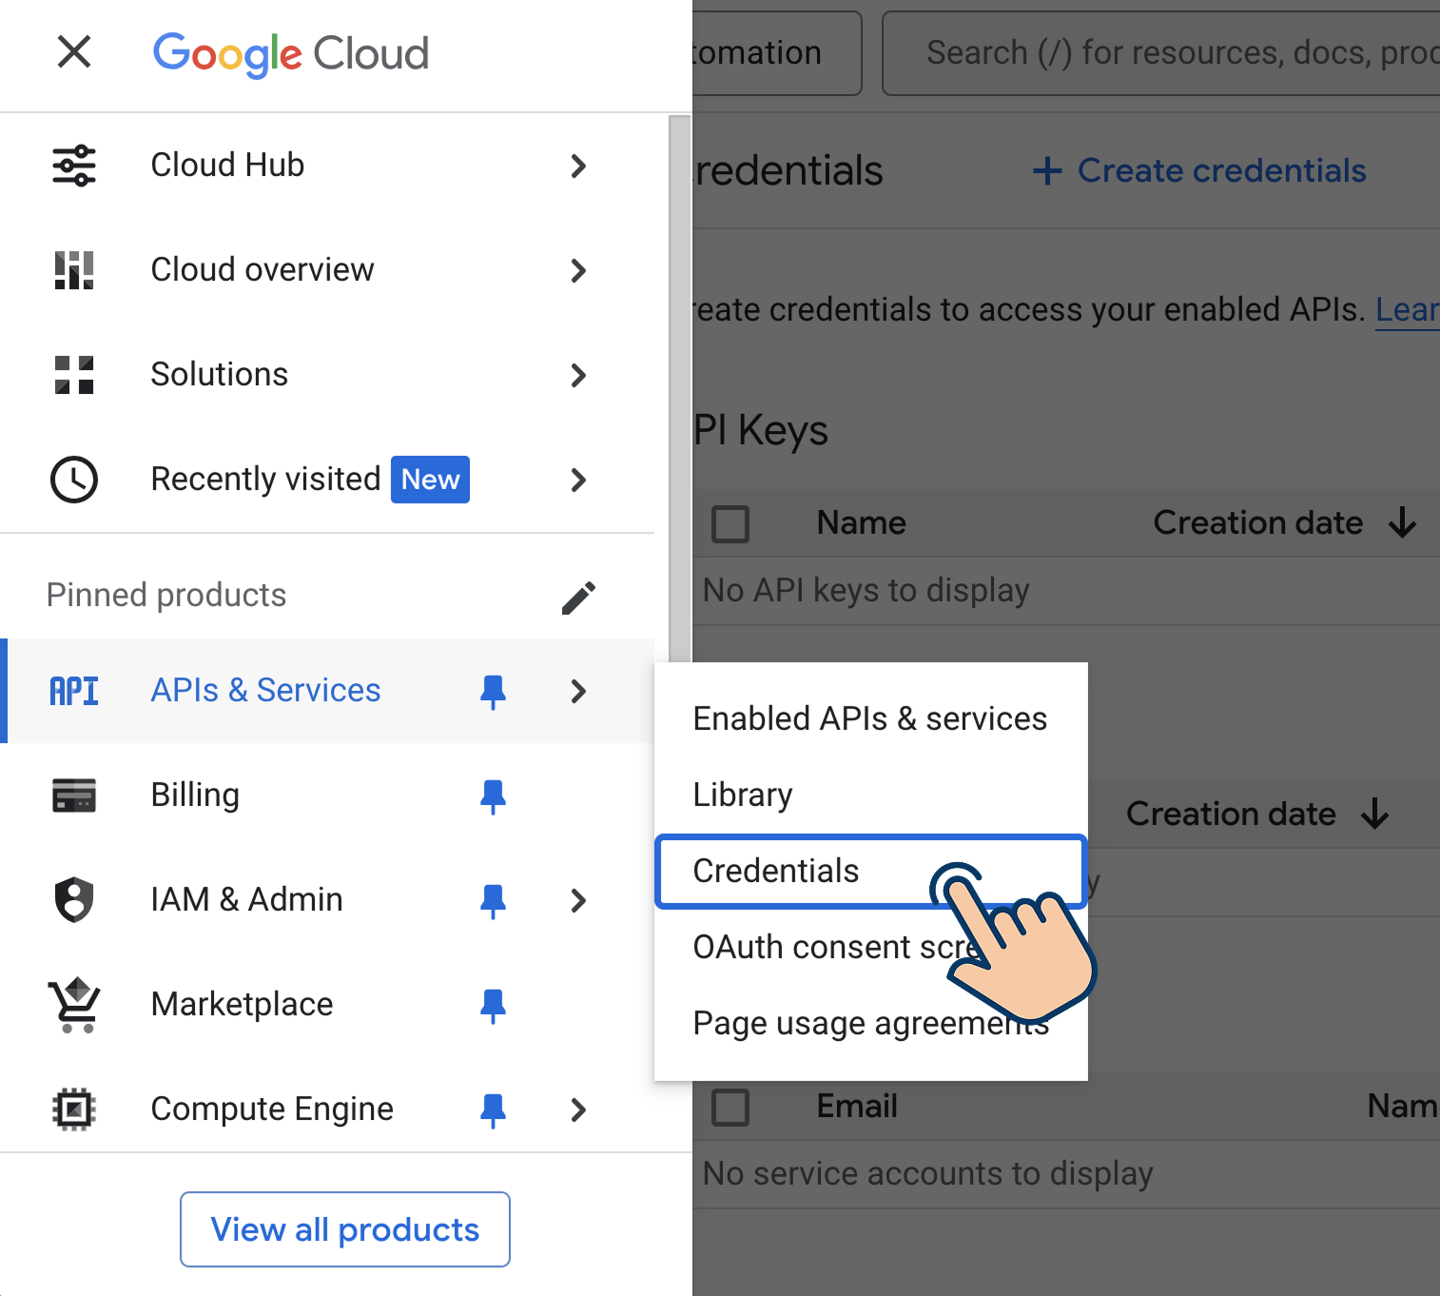The image size is (1440, 1296).
Task: Click the Cloud Hub sliders icon
Action: 74,166
